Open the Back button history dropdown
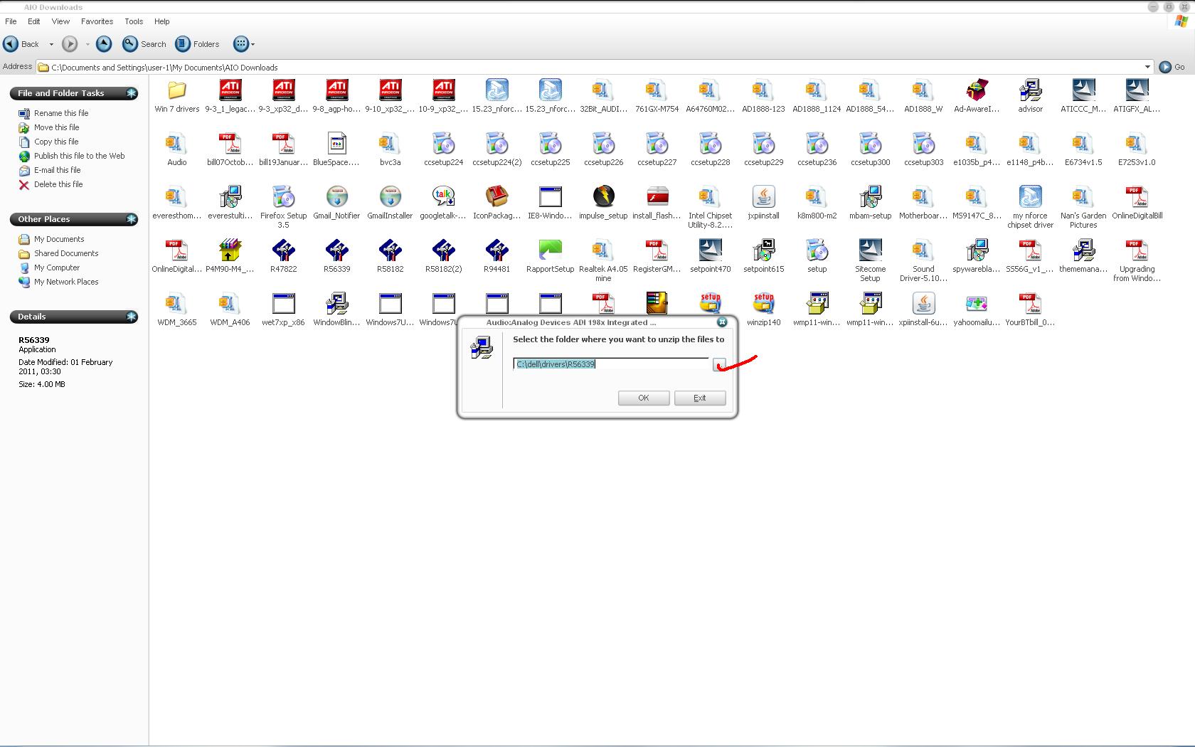 pos(51,44)
